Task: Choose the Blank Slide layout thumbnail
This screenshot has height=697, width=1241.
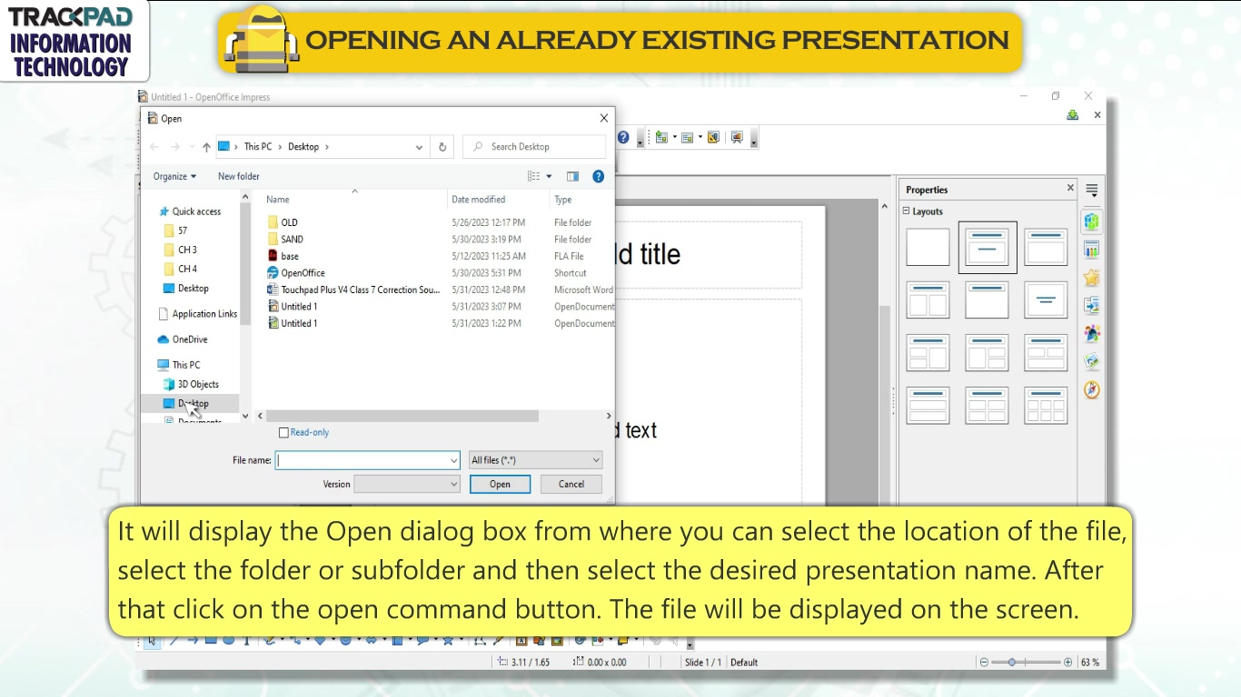Action: click(928, 248)
